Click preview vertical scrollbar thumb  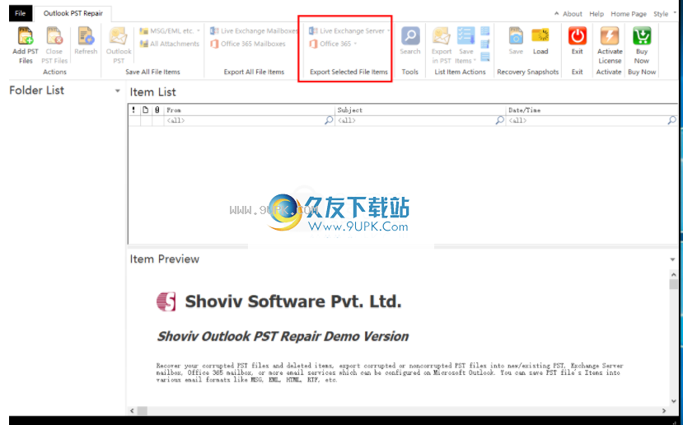coord(673,284)
